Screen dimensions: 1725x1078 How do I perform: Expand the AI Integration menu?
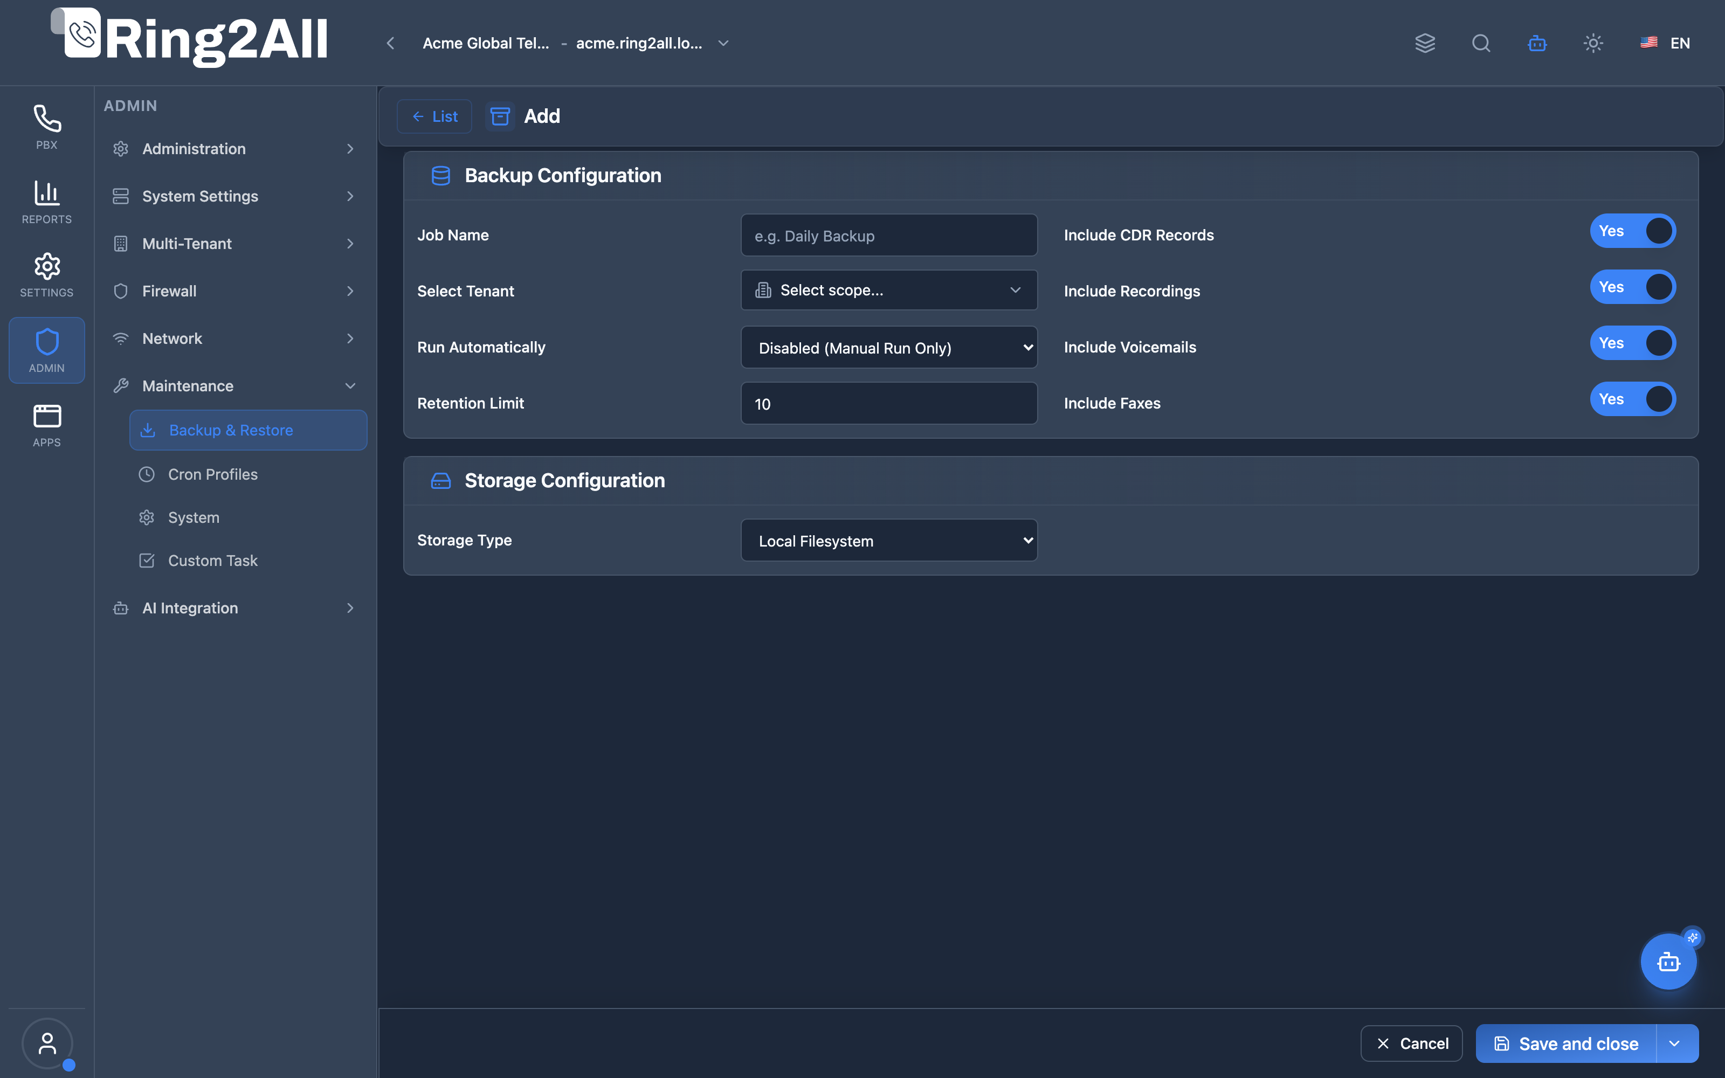[x=234, y=608]
